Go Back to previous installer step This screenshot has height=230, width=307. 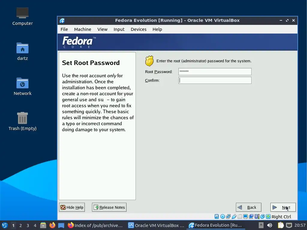(x=249, y=207)
